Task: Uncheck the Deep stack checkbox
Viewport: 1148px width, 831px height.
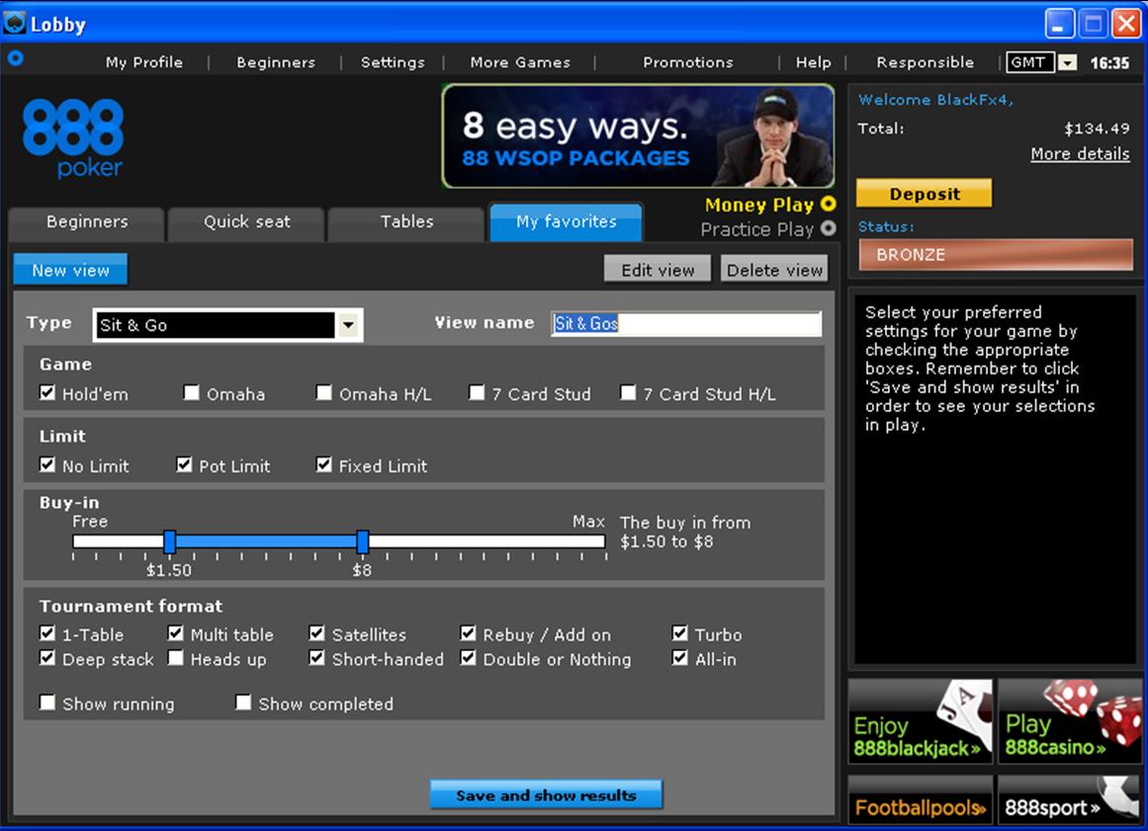Action: pyautogui.click(x=47, y=658)
